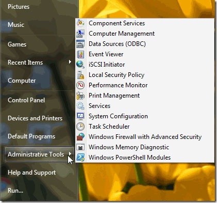
Task: Open Default Programs
Action: click(31, 136)
